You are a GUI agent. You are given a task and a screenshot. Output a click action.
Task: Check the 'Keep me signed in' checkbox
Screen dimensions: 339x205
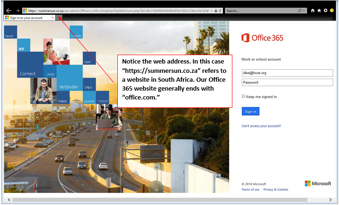pyautogui.click(x=244, y=96)
